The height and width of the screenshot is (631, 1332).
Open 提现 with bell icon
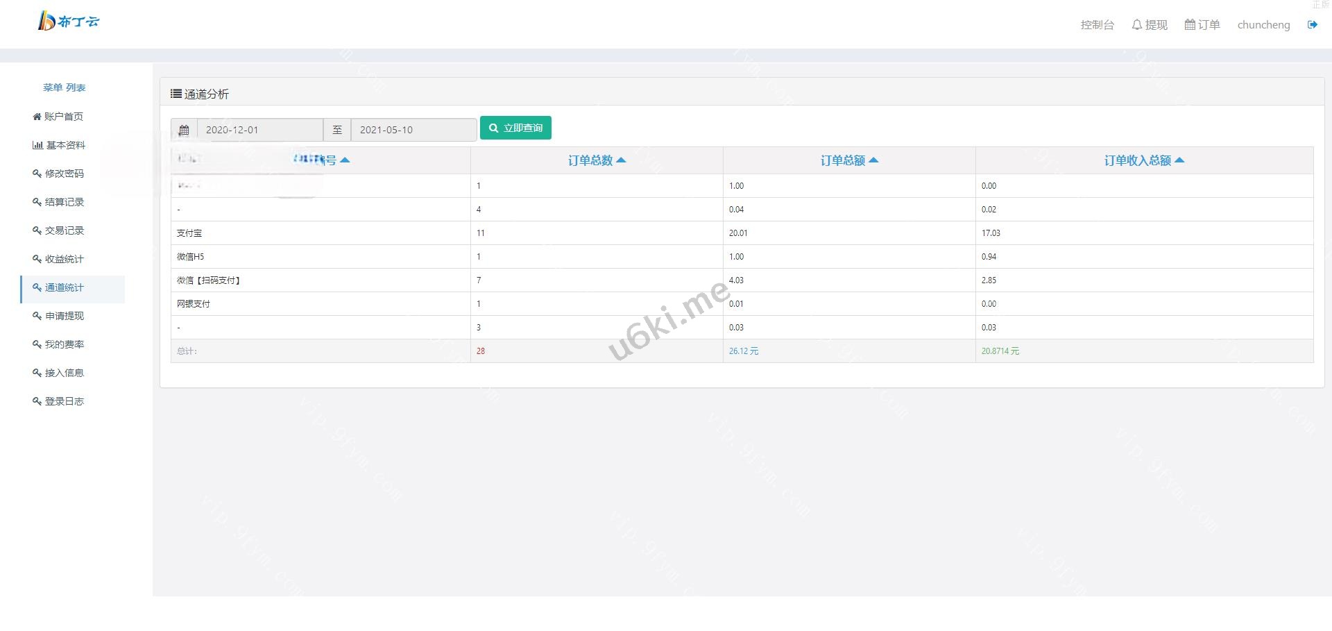[x=1149, y=25]
